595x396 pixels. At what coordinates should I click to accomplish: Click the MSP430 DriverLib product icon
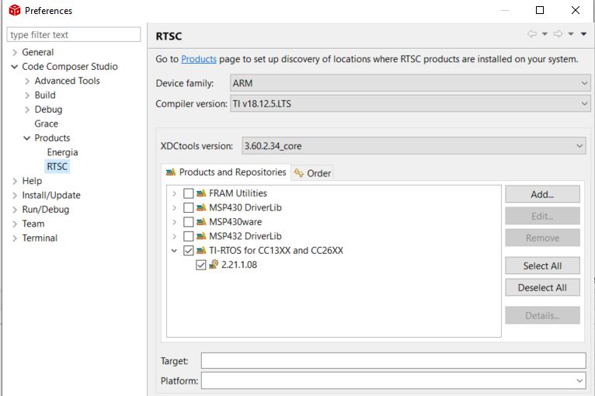click(x=201, y=207)
